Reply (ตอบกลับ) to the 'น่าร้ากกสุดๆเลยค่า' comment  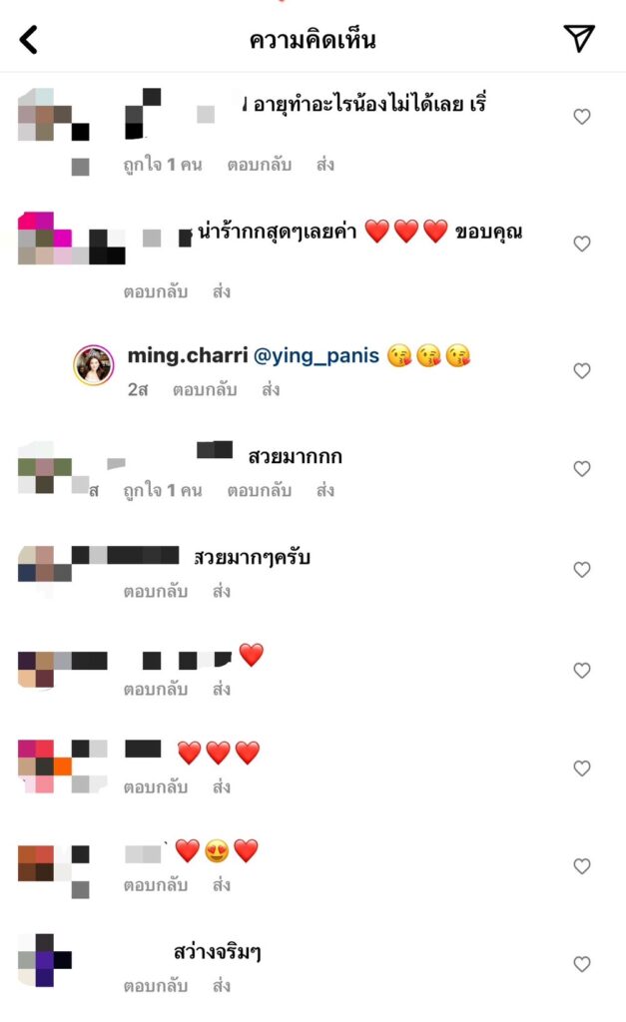(x=156, y=291)
